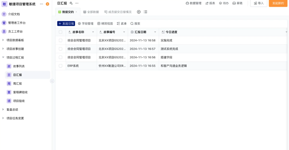Collapse the left sidebar panel
This screenshot has width=289, height=150.
click(x=52, y=81)
